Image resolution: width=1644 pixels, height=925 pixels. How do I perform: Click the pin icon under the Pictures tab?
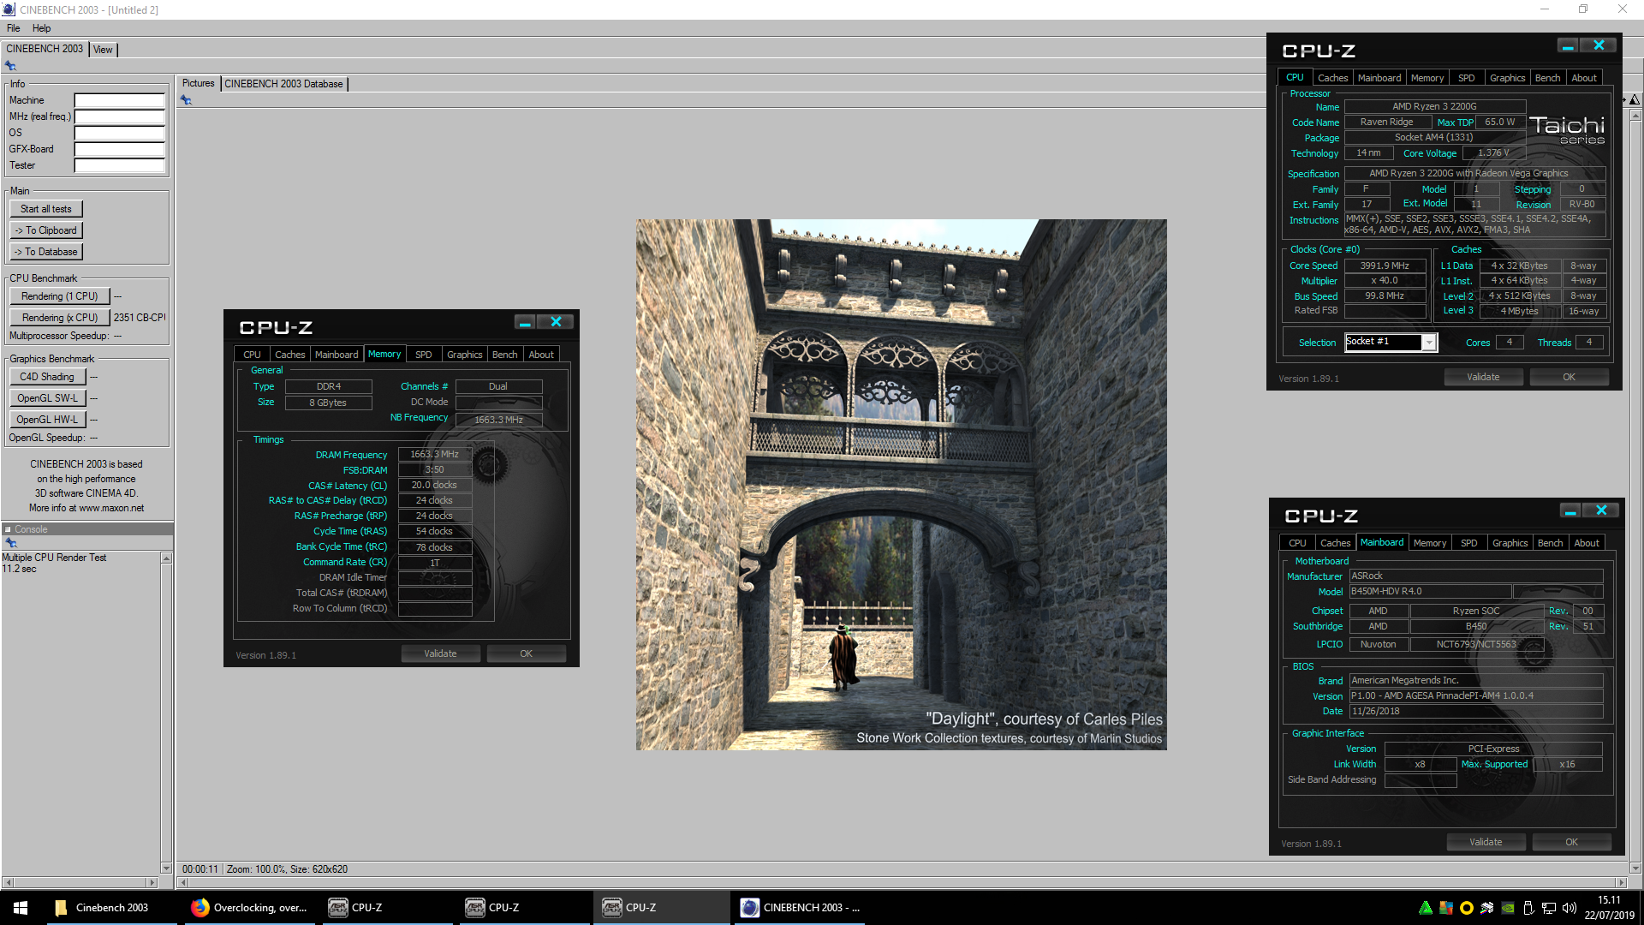(186, 100)
